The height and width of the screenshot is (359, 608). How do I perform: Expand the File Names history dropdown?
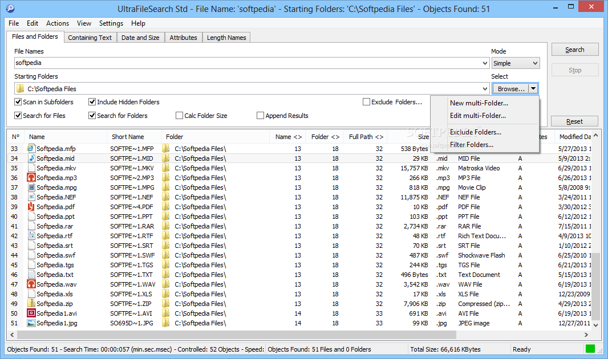pos(485,63)
